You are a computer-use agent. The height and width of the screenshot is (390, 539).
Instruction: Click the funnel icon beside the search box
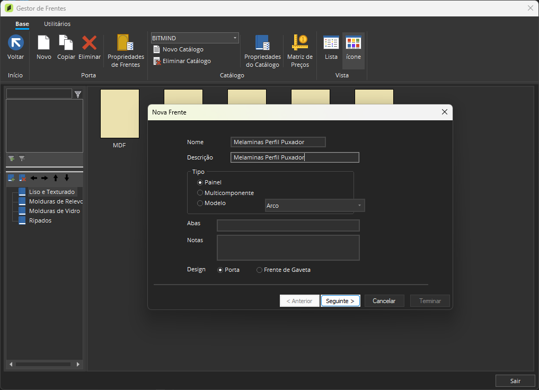(78, 94)
